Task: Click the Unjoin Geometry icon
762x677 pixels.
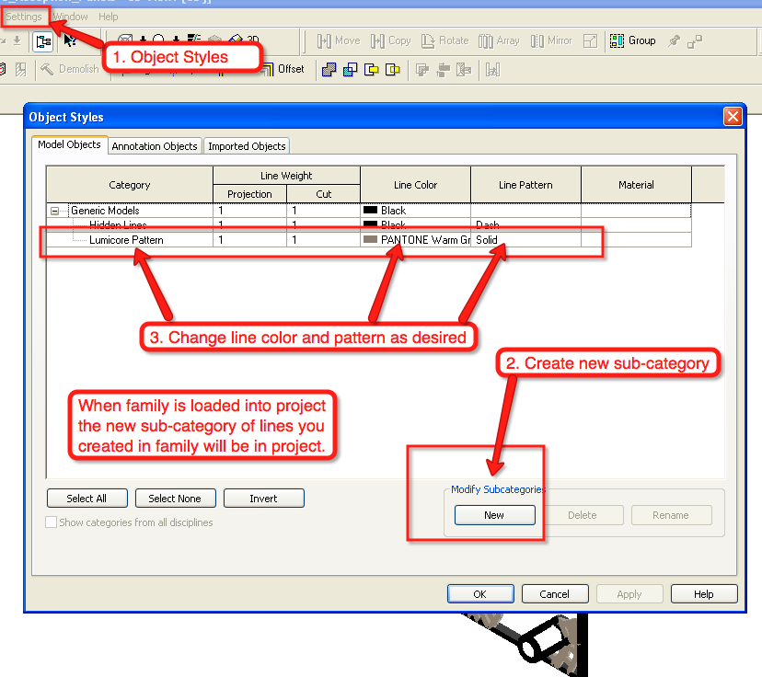Action: coord(350,70)
